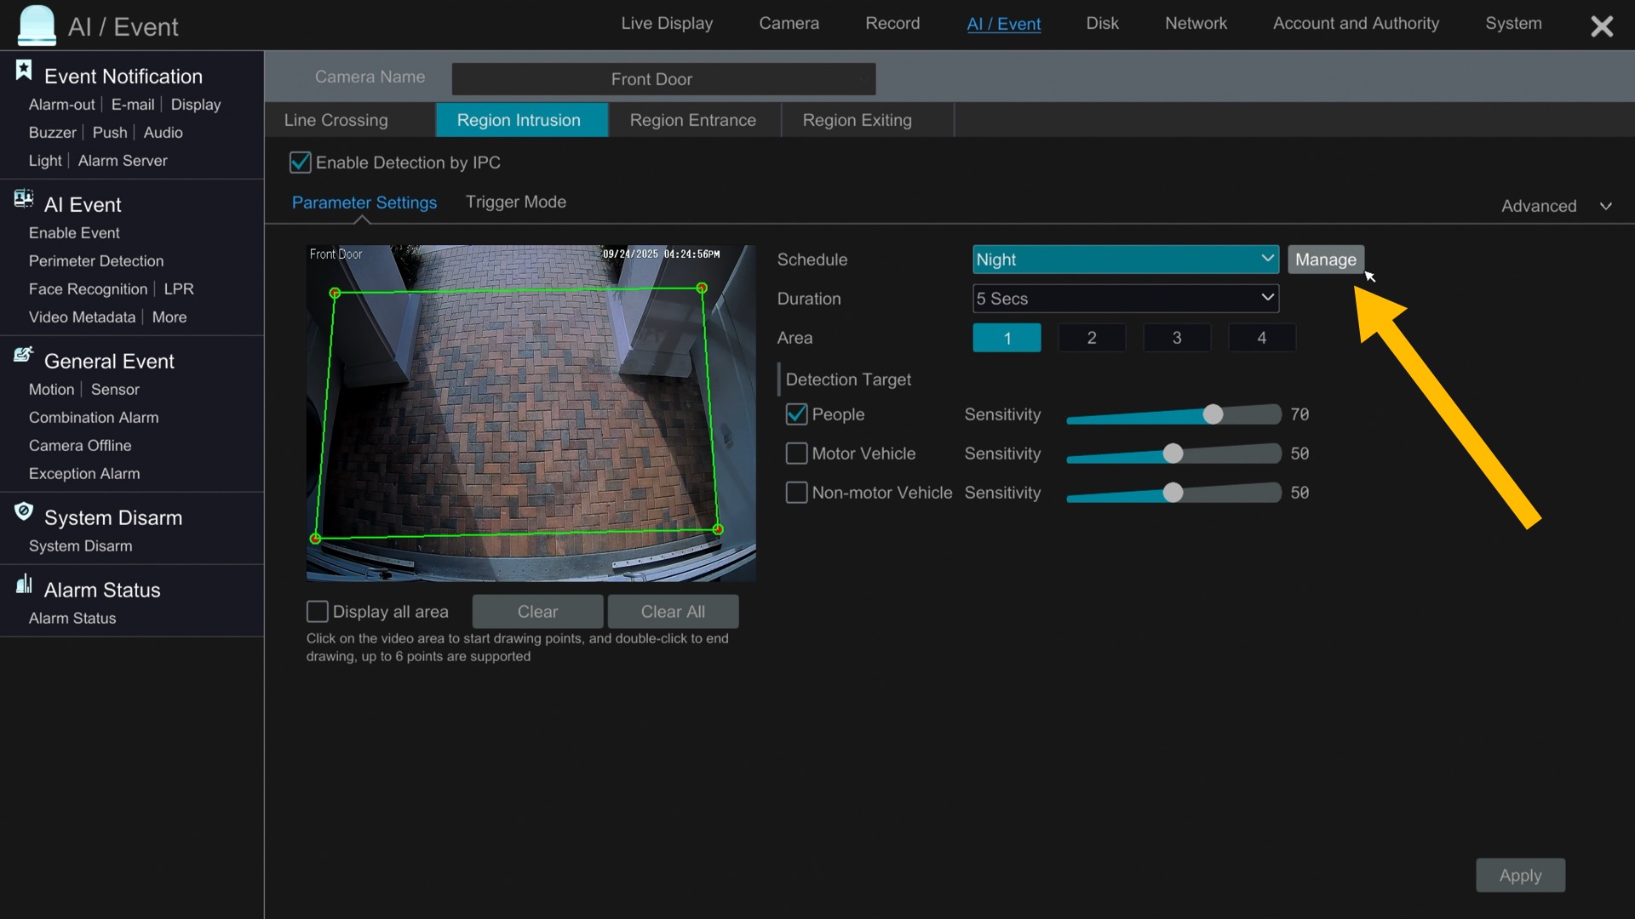Switch to the Region Entrance tab
Viewport: 1635px width, 919px height.
[x=692, y=120]
